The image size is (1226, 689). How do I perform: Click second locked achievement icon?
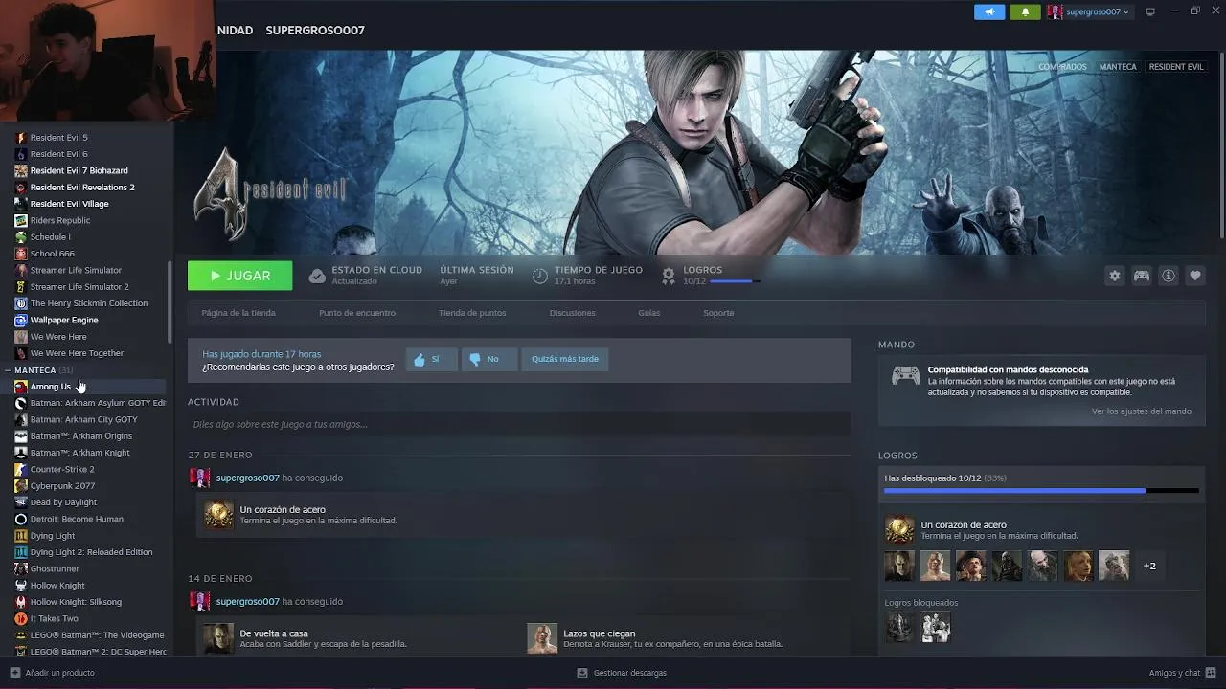[x=936, y=628]
